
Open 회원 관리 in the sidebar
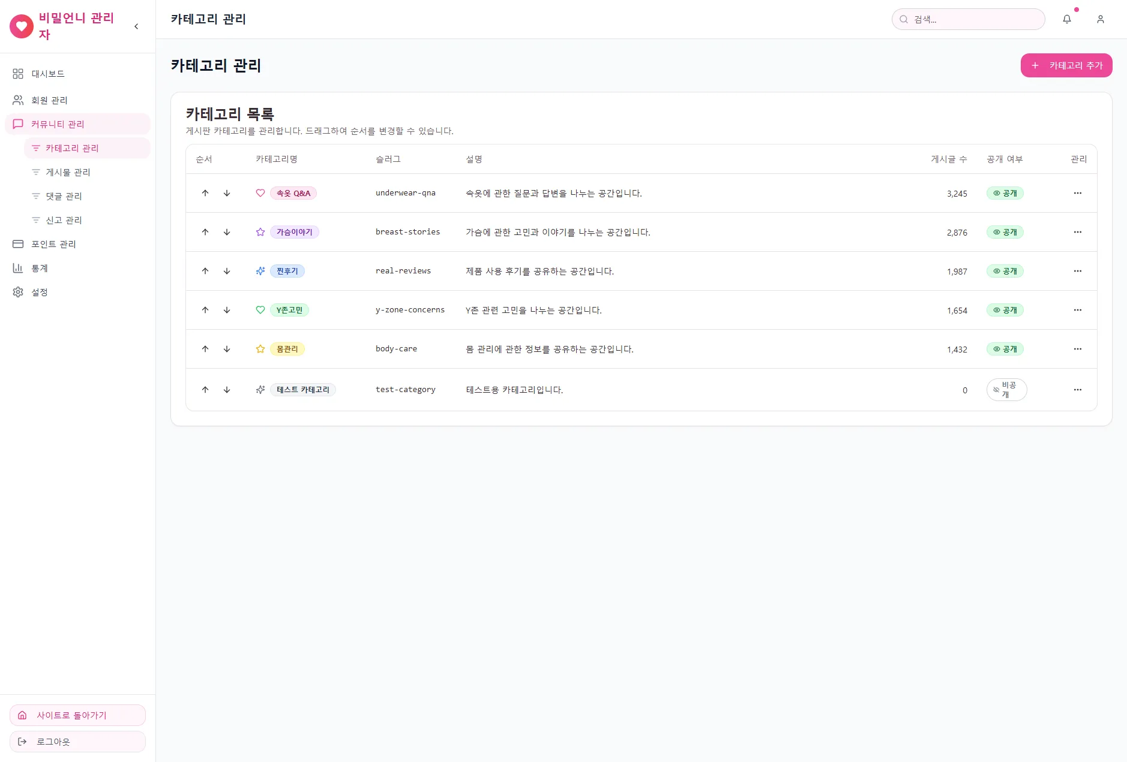[77, 100]
